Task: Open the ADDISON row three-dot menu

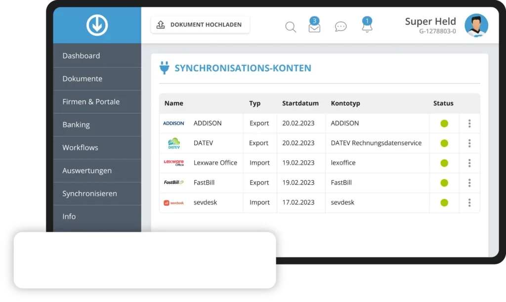Action: tap(469, 123)
